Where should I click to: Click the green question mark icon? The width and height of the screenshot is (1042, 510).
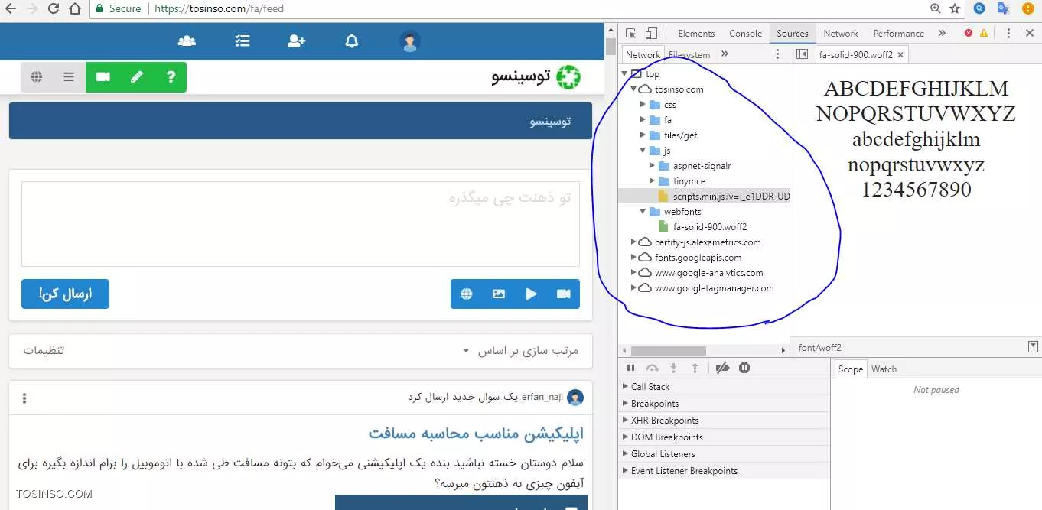171,76
